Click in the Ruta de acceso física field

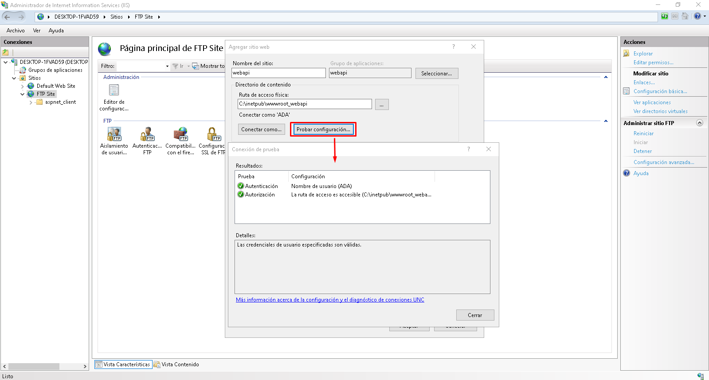[304, 104]
